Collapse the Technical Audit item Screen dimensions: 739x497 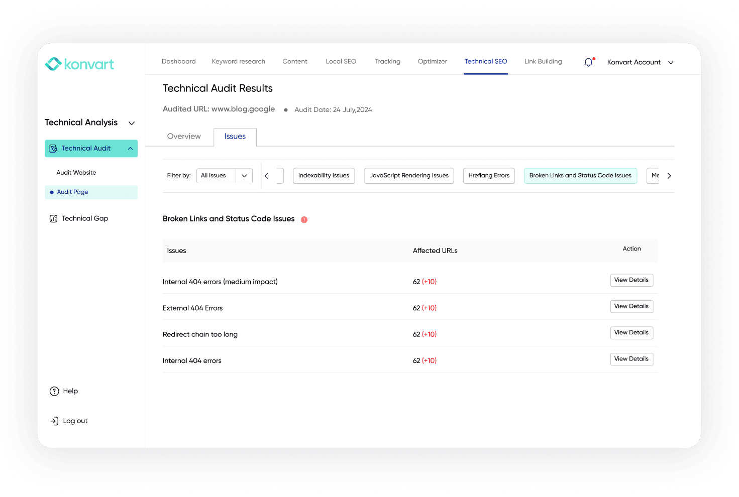tap(130, 148)
